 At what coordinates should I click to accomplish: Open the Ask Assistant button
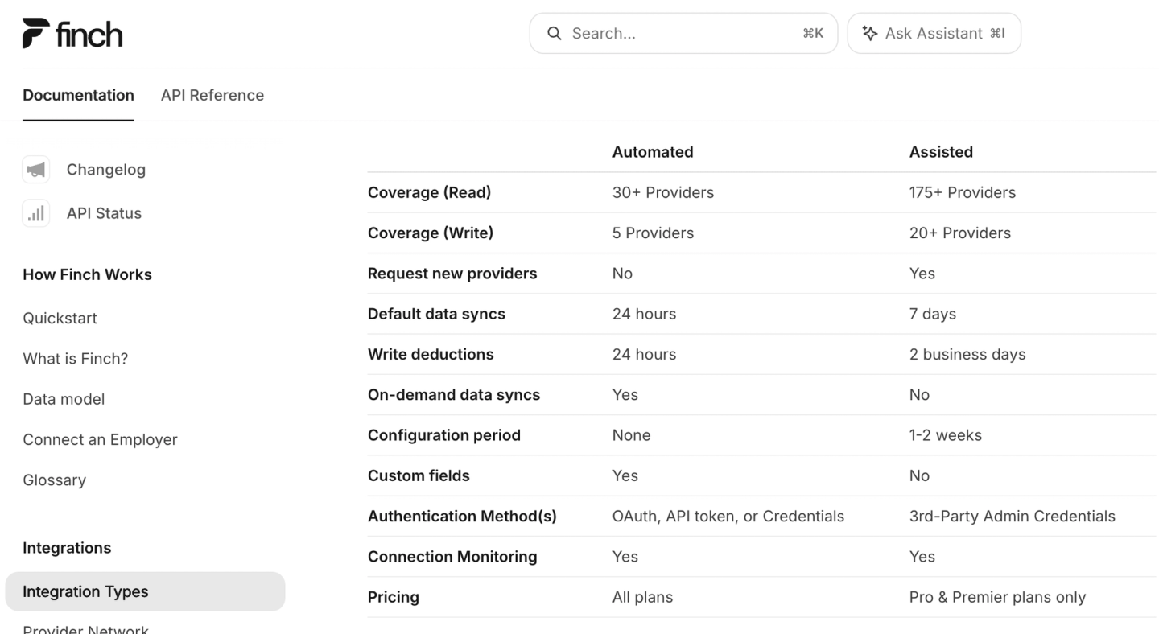[x=934, y=33]
